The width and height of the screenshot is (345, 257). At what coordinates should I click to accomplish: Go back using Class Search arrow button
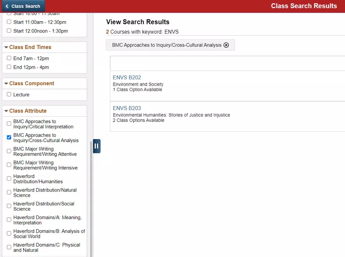point(23,6)
